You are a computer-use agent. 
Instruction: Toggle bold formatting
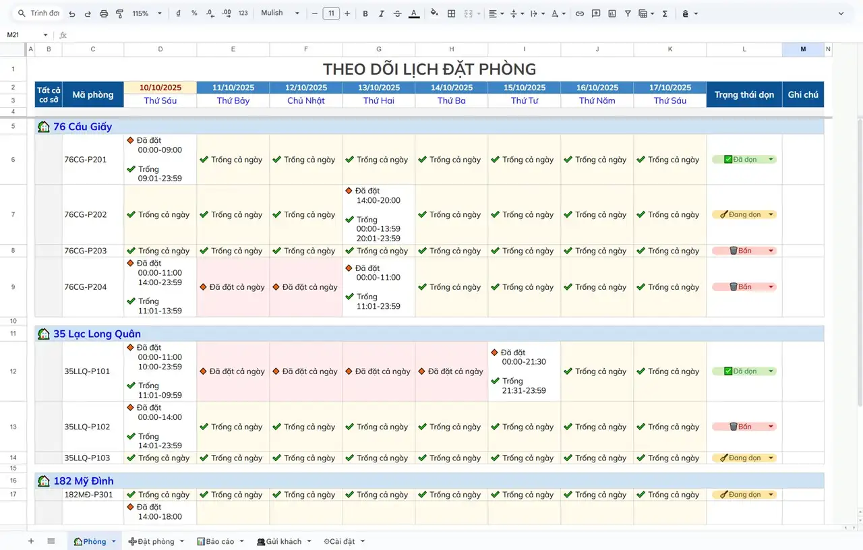click(365, 13)
